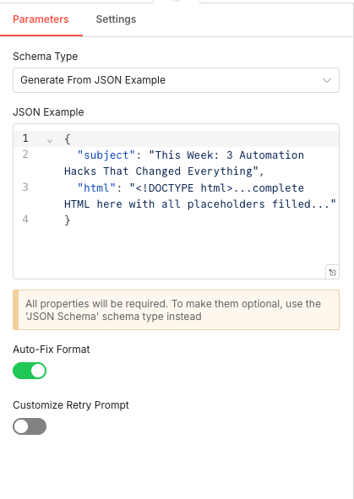Open the Schema Type dropdown
Screen dimensions: 354x499
tap(176, 80)
